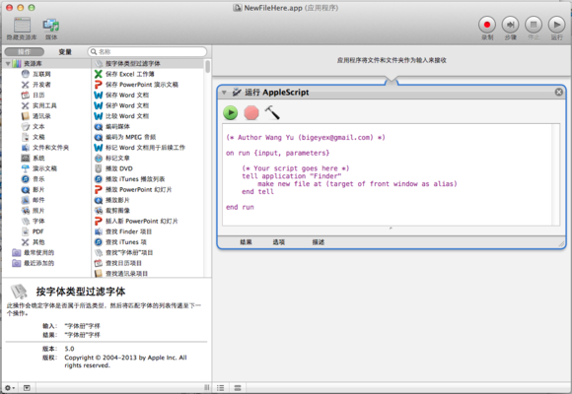572x394 pixels.
Task: Collapse the Run AppleScript action triangle
Action: click(224, 93)
